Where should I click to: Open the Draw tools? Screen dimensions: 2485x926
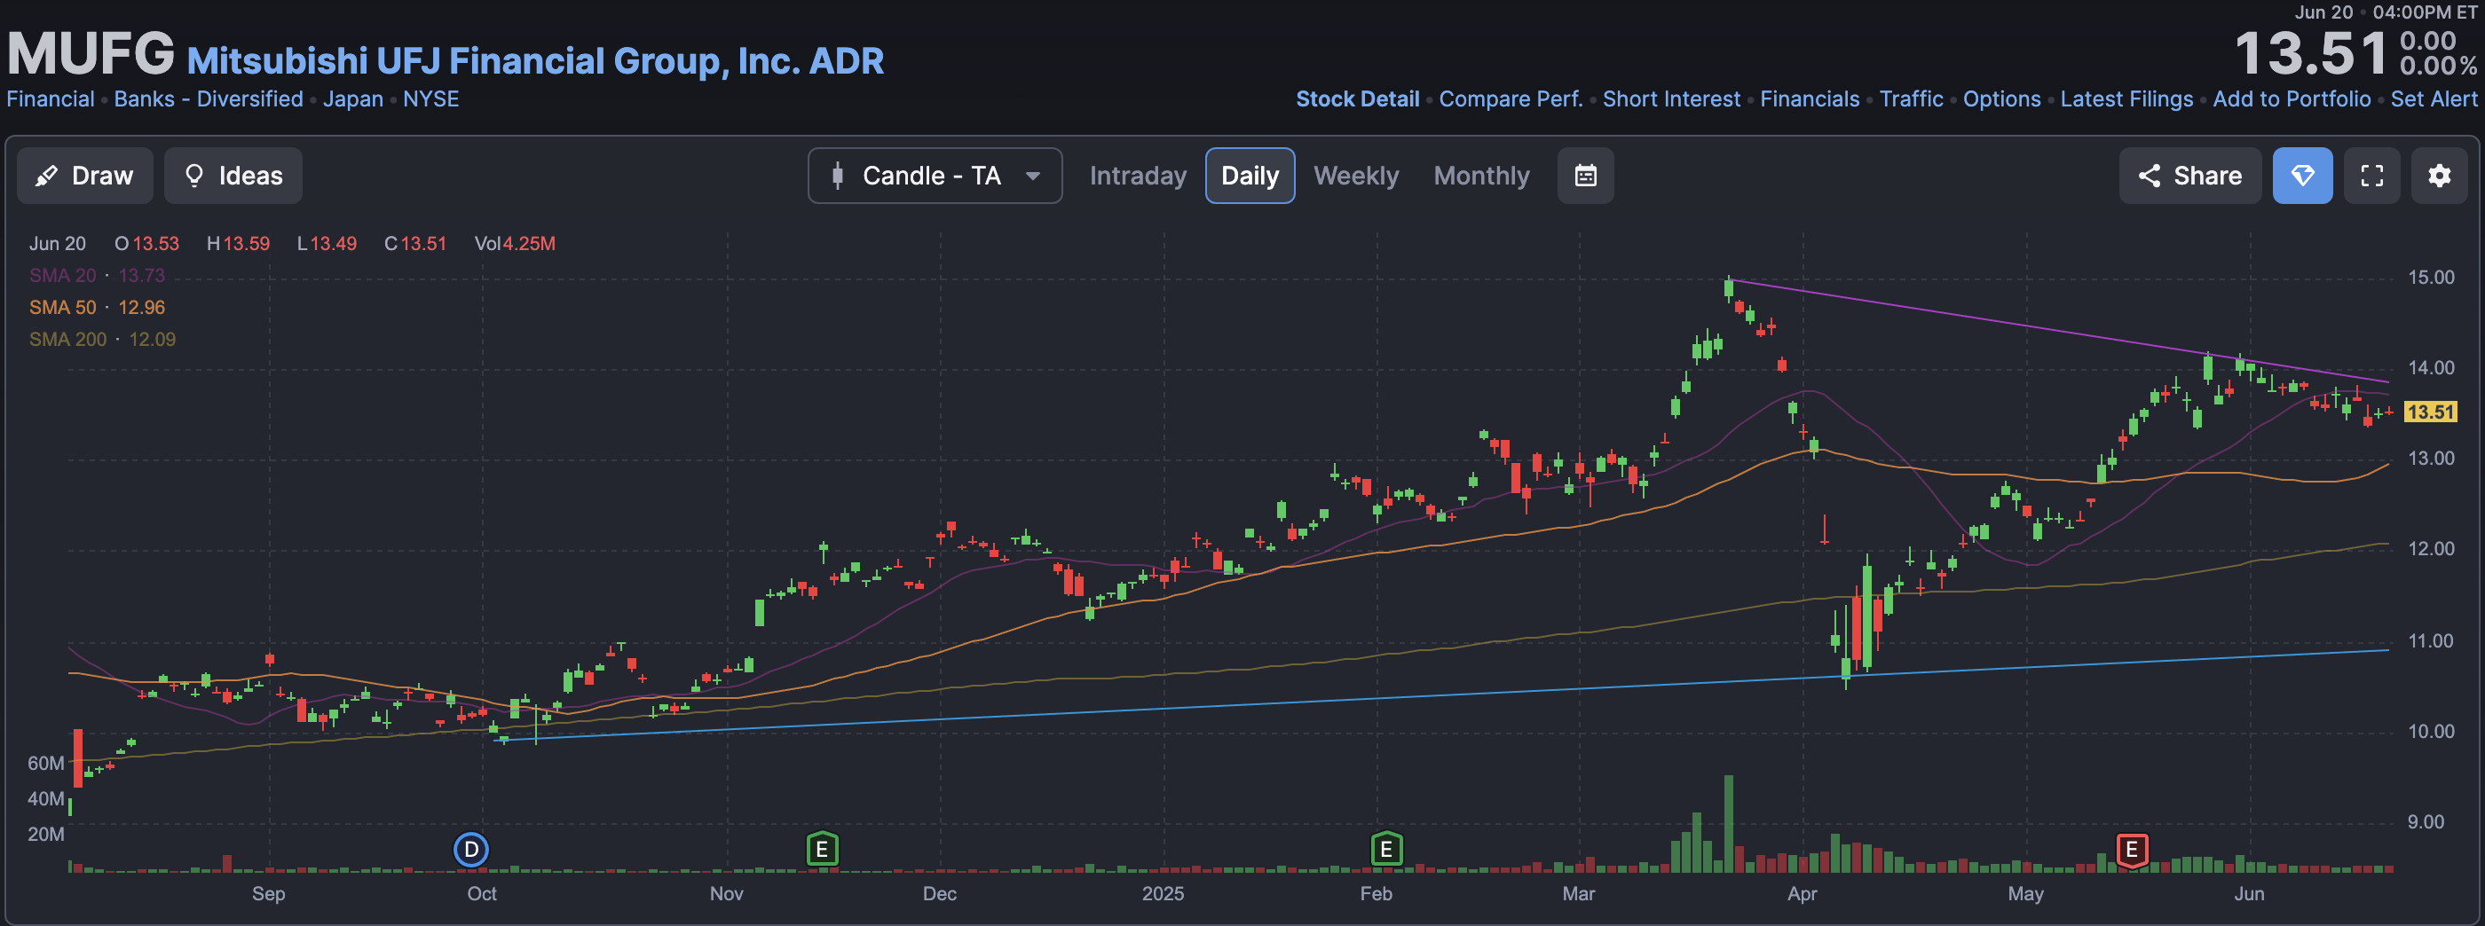(85, 176)
